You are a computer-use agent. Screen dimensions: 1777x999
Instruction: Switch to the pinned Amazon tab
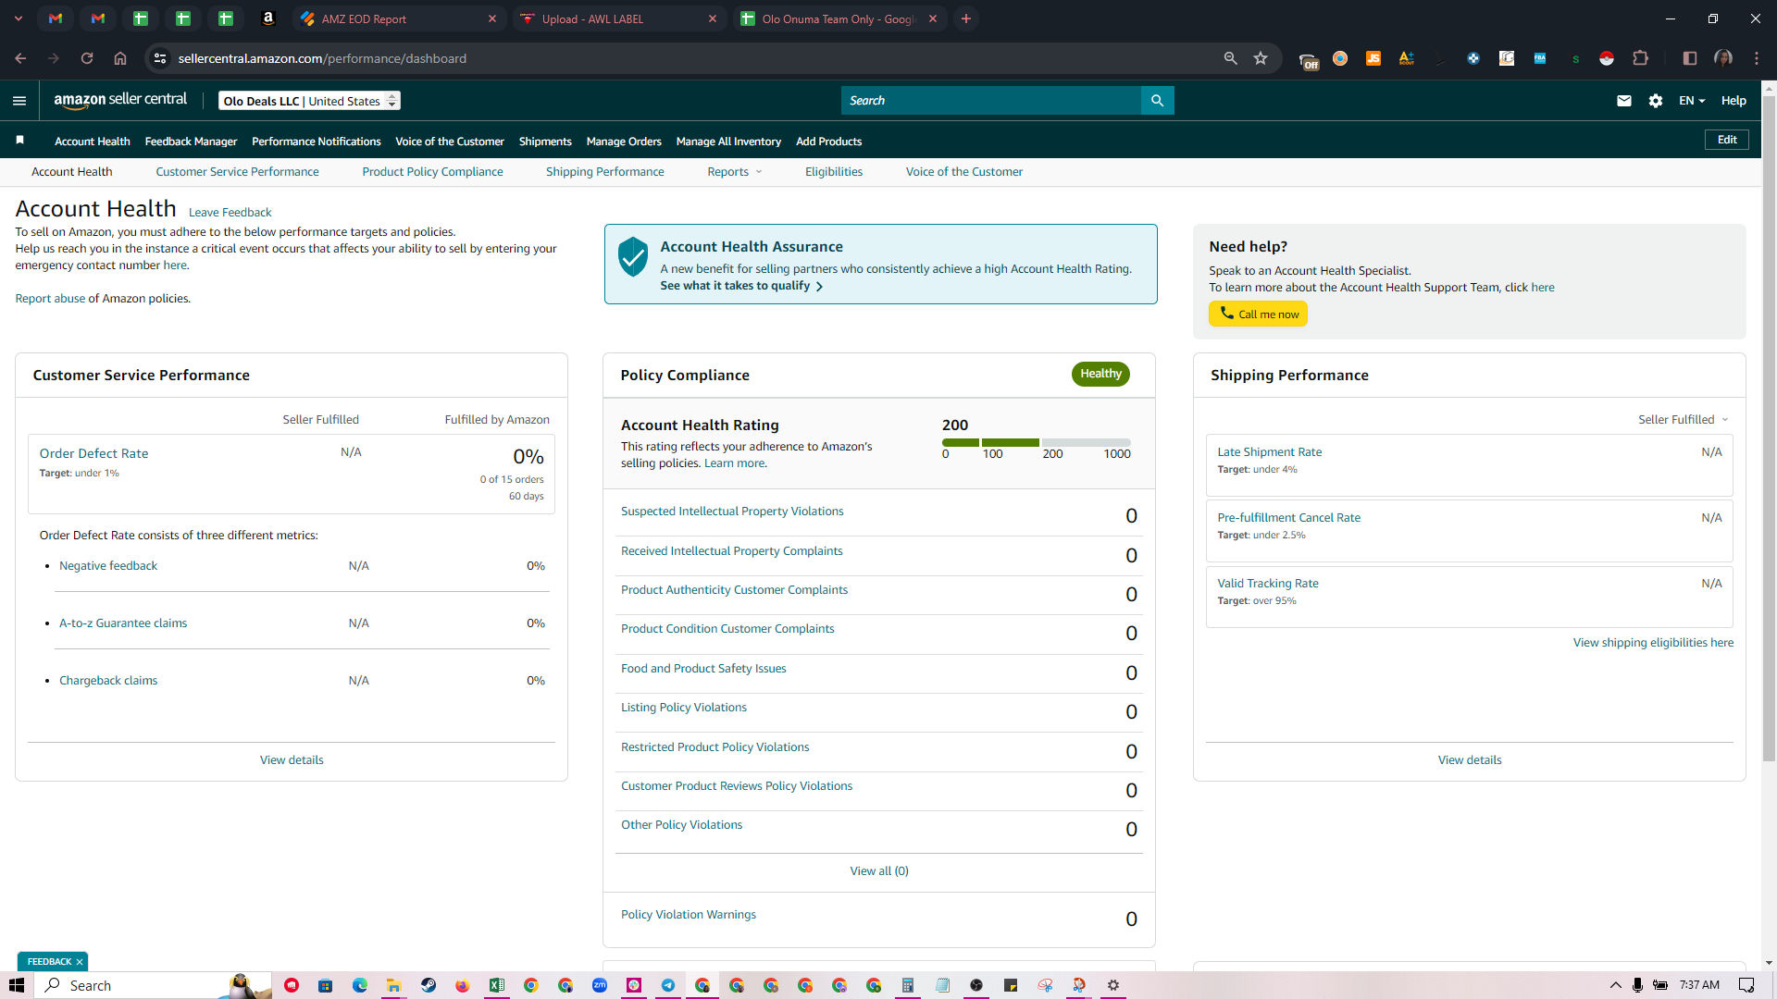[268, 18]
